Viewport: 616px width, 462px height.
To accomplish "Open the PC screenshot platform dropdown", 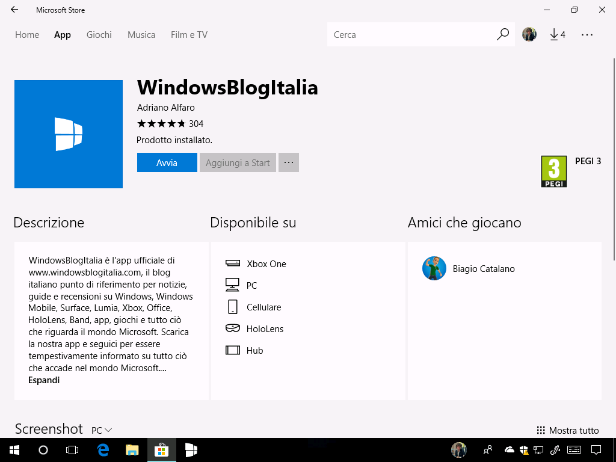I will [x=102, y=430].
